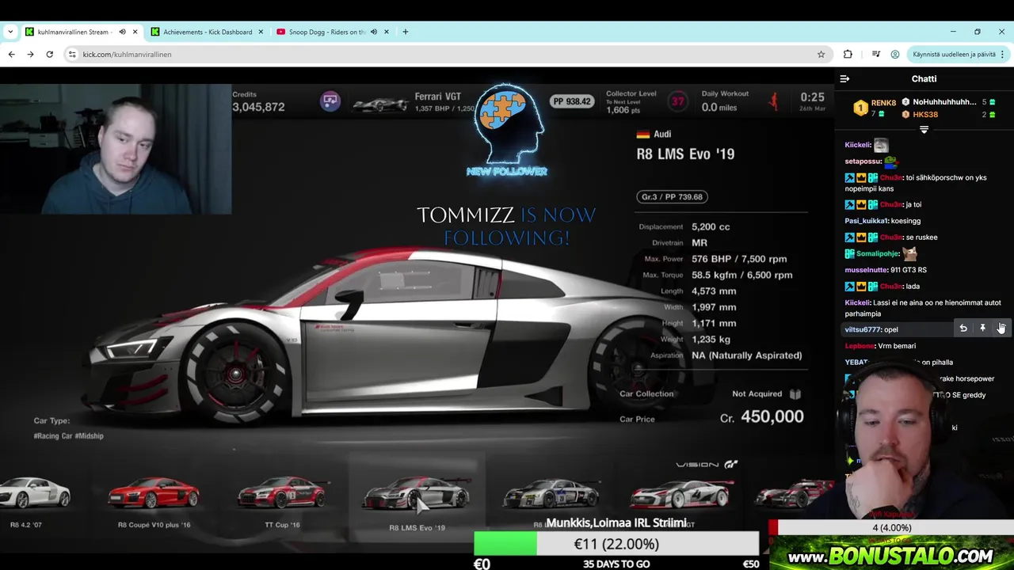Switch to Achievements - Kick Dashboard tab

(x=208, y=32)
